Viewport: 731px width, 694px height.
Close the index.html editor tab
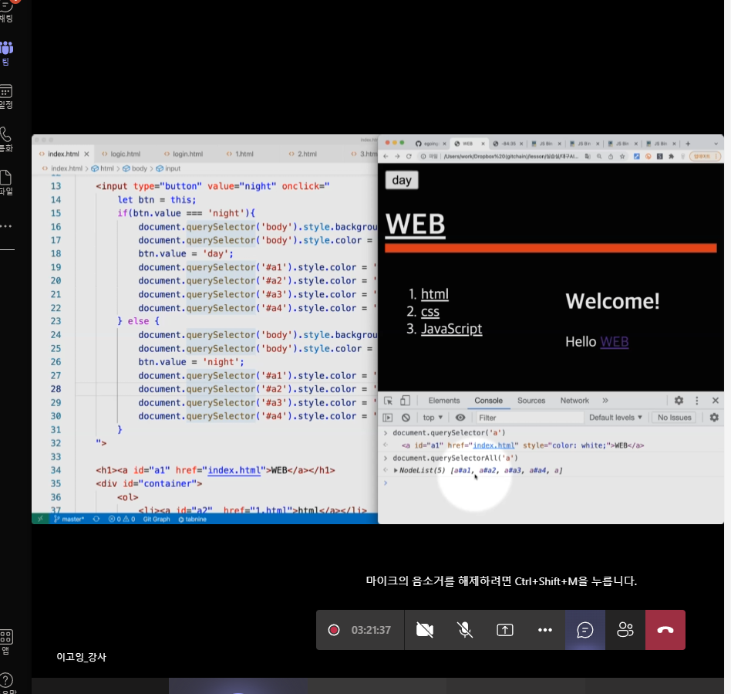pyautogui.click(x=86, y=154)
